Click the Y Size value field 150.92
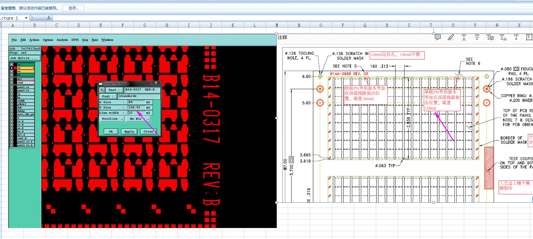Image resolution: width=533 pixels, height=239 pixels. click(136, 108)
